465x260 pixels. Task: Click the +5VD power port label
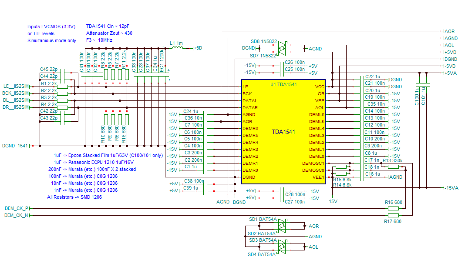(x=450, y=52)
